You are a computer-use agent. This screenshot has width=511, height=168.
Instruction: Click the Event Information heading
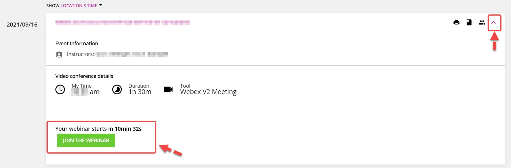[x=77, y=44]
